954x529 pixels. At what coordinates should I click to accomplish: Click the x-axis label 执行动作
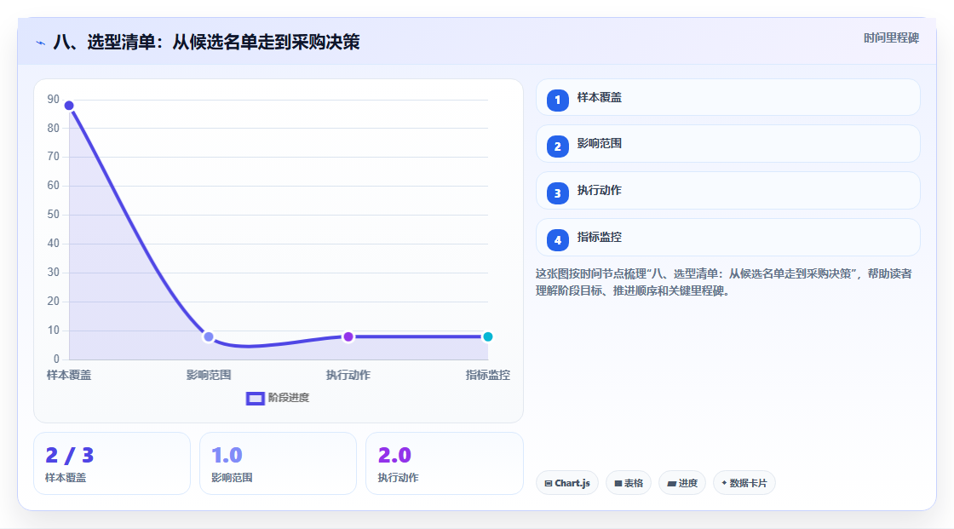pyautogui.click(x=348, y=375)
